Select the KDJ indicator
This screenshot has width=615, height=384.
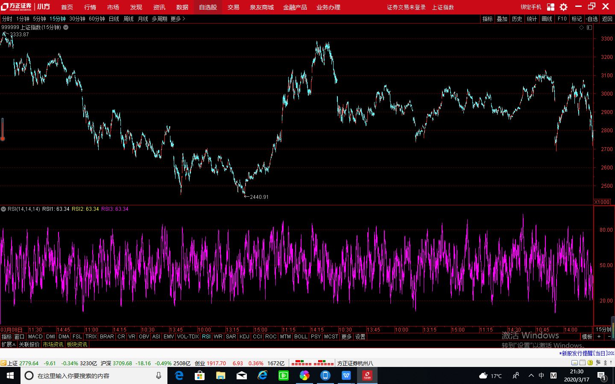coord(244,337)
